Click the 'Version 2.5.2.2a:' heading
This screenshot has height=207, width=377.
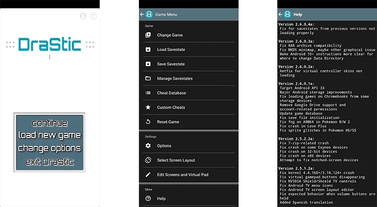coord(296,138)
